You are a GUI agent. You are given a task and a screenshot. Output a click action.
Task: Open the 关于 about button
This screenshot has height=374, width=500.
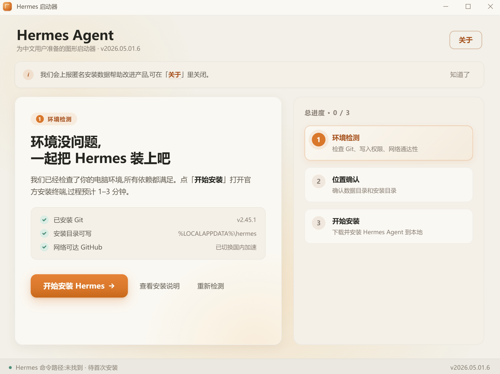pyautogui.click(x=466, y=40)
